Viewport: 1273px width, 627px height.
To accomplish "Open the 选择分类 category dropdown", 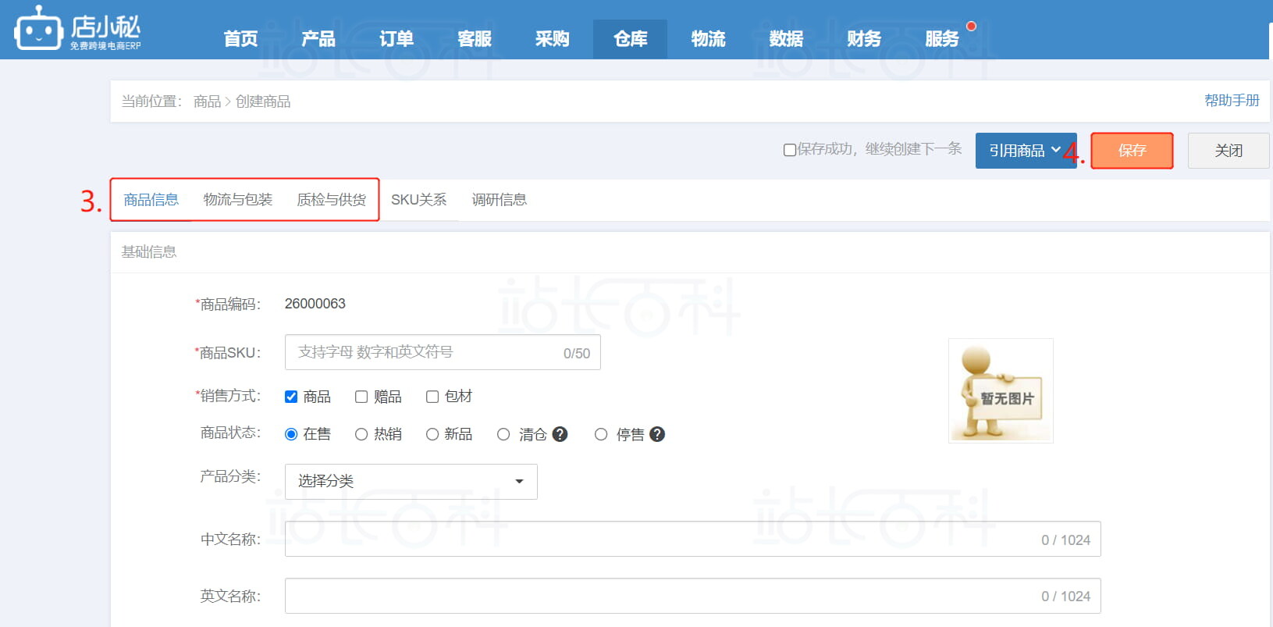I will 411,481.
